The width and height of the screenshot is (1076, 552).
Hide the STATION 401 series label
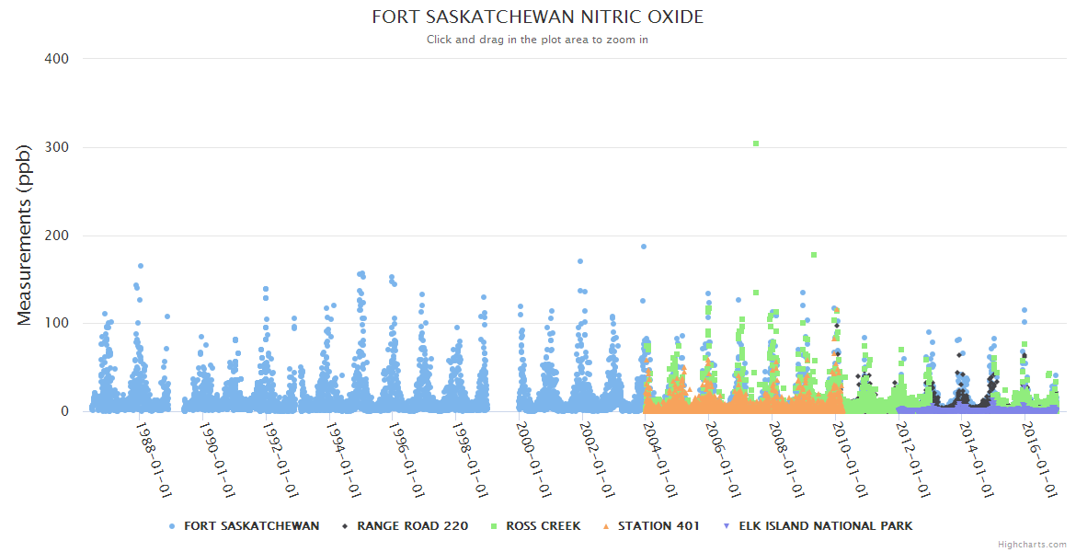658,526
